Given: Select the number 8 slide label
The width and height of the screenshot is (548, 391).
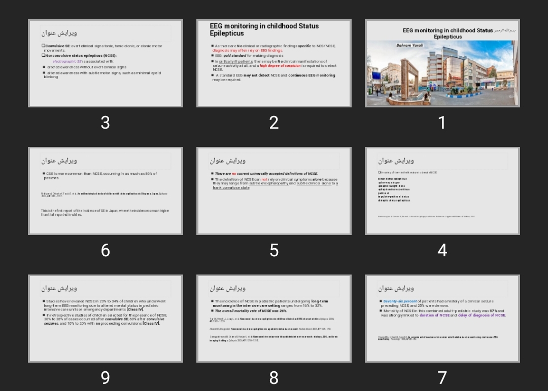Looking at the screenshot, I should click(273, 378).
